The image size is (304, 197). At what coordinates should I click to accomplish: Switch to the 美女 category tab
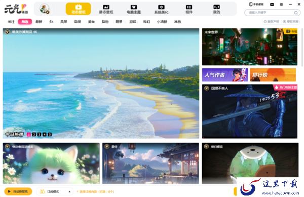tap(91, 22)
